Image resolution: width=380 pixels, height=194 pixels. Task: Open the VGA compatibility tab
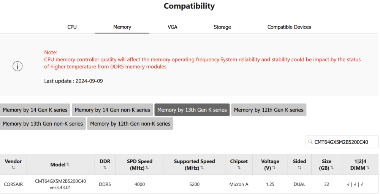click(x=173, y=27)
